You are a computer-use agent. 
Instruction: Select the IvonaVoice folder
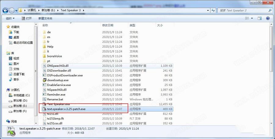tap(54, 56)
